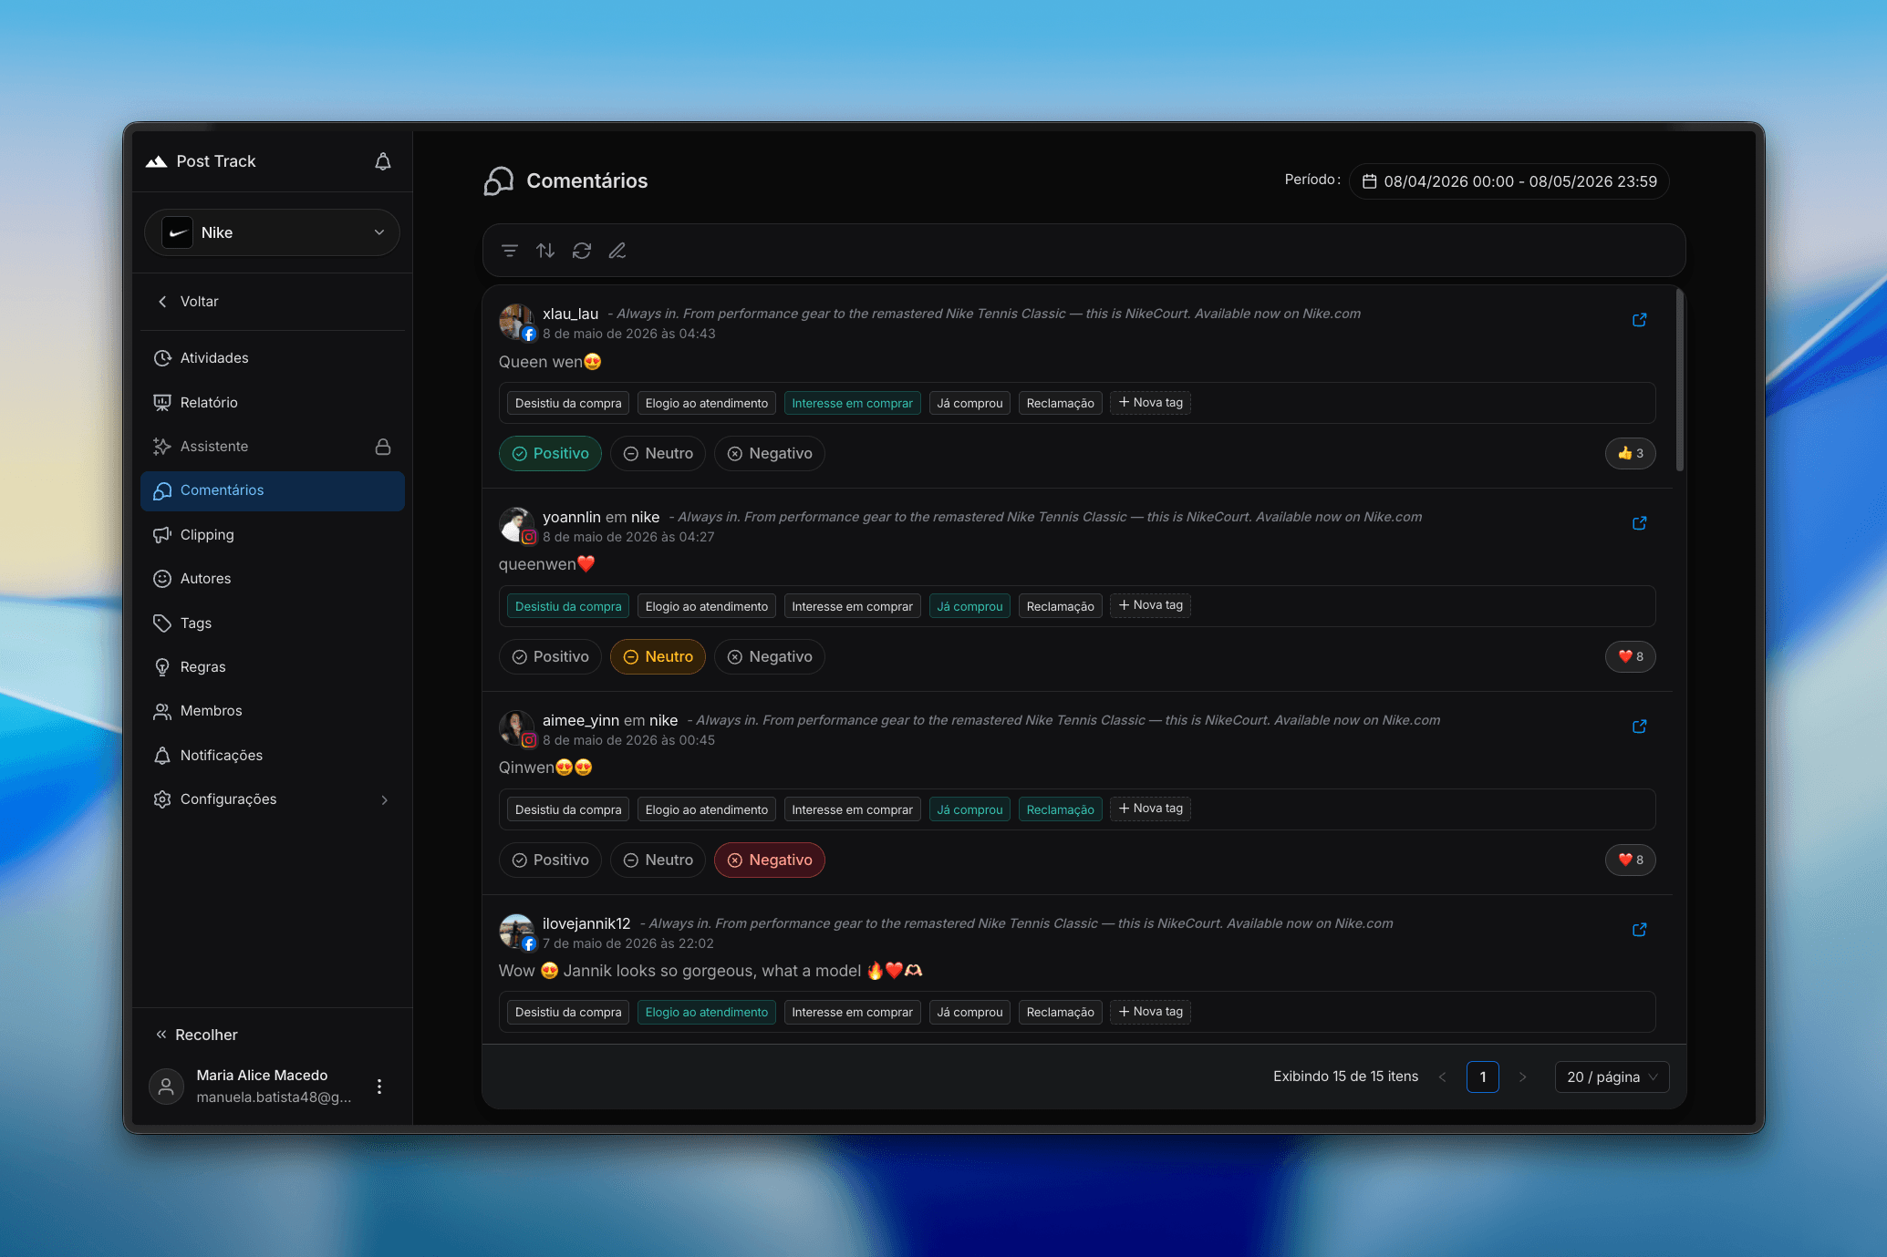The width and height of the screenshot is (1887, 1257).
Task: Open Regras in the sidebar
Action: coord(272,667)
